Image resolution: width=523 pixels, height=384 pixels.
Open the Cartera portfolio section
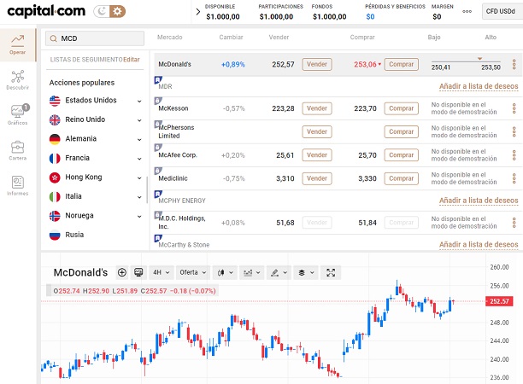pos(17,150)
